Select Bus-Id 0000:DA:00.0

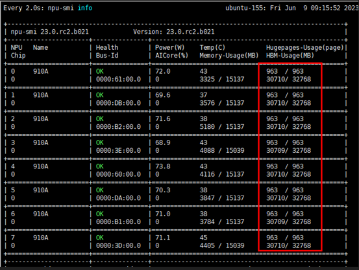pos(118,198)
